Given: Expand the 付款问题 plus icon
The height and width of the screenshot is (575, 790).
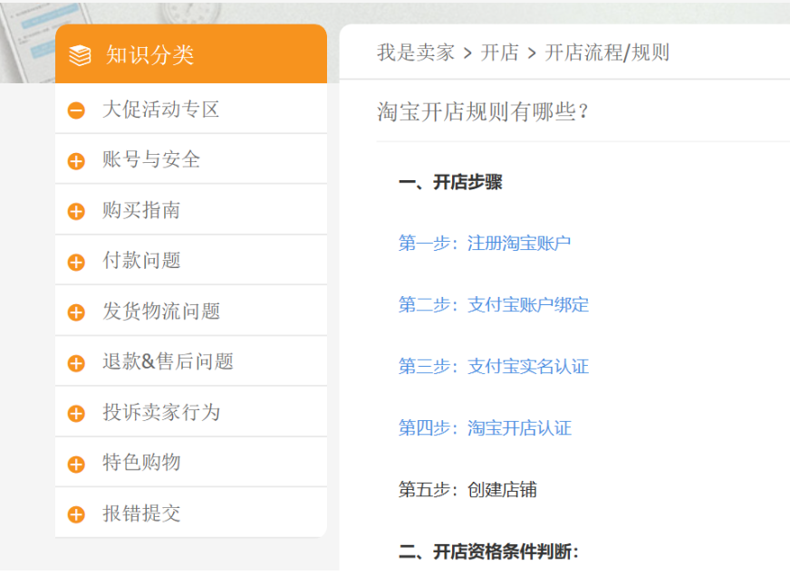Looking at the screenshot, I should tap(76, 263).
